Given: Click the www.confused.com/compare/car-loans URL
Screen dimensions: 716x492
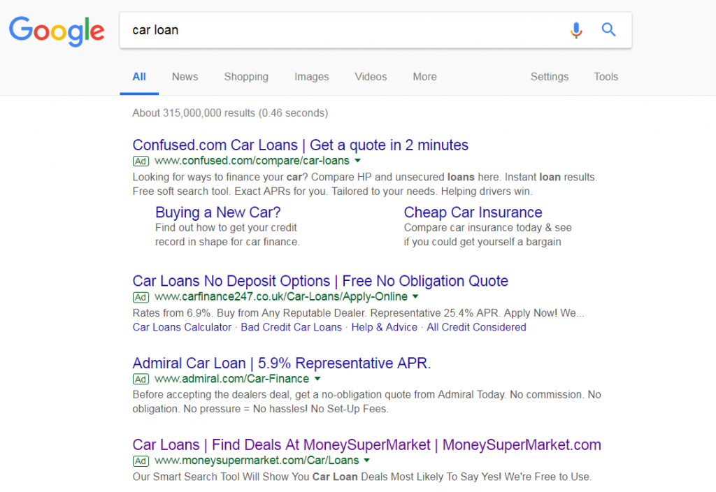Looking at the screenshot, I should tap(252, 161).
